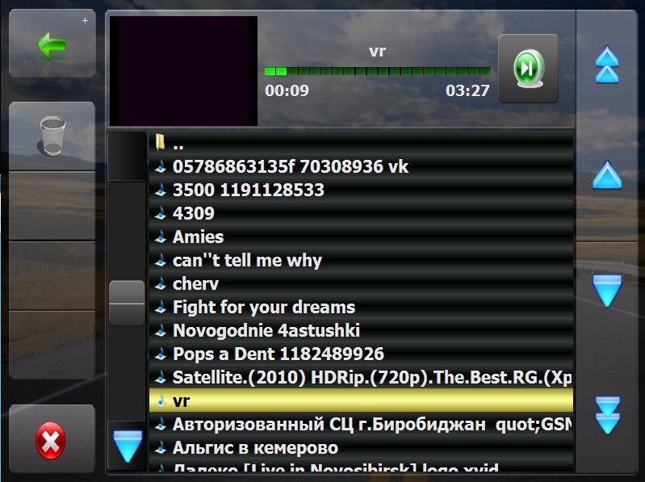
Task: Click the red X close button
Action: click(x=52, y=440)
